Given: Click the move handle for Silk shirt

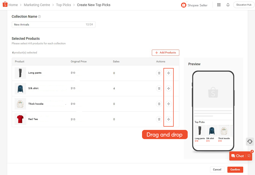Looking at the screenshot, I should pos(169,89).
